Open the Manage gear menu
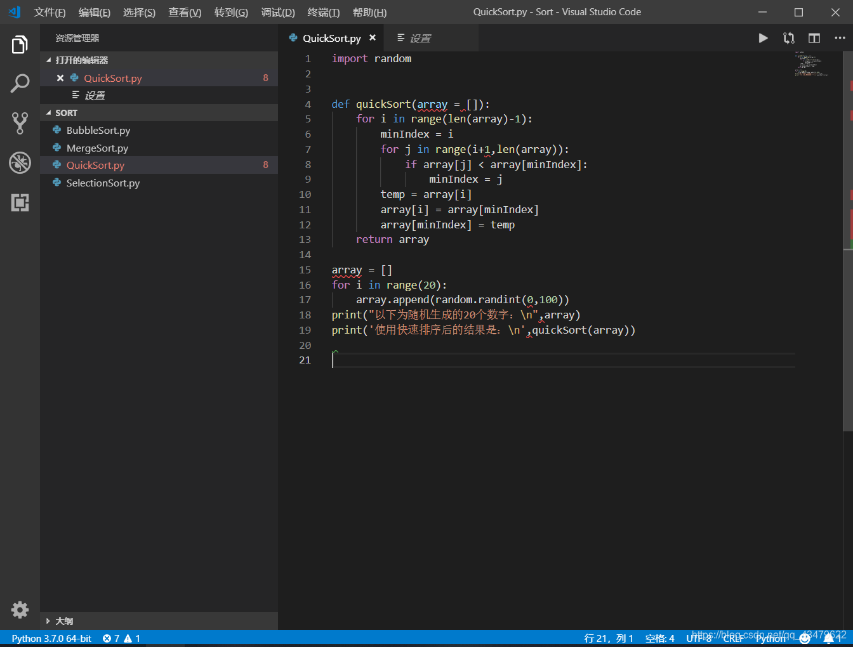 [20, 610]
